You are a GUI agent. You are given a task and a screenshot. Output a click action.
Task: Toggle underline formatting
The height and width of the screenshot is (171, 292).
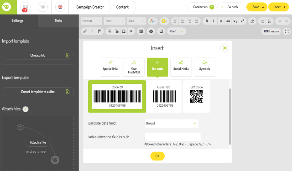click(221, 21)
